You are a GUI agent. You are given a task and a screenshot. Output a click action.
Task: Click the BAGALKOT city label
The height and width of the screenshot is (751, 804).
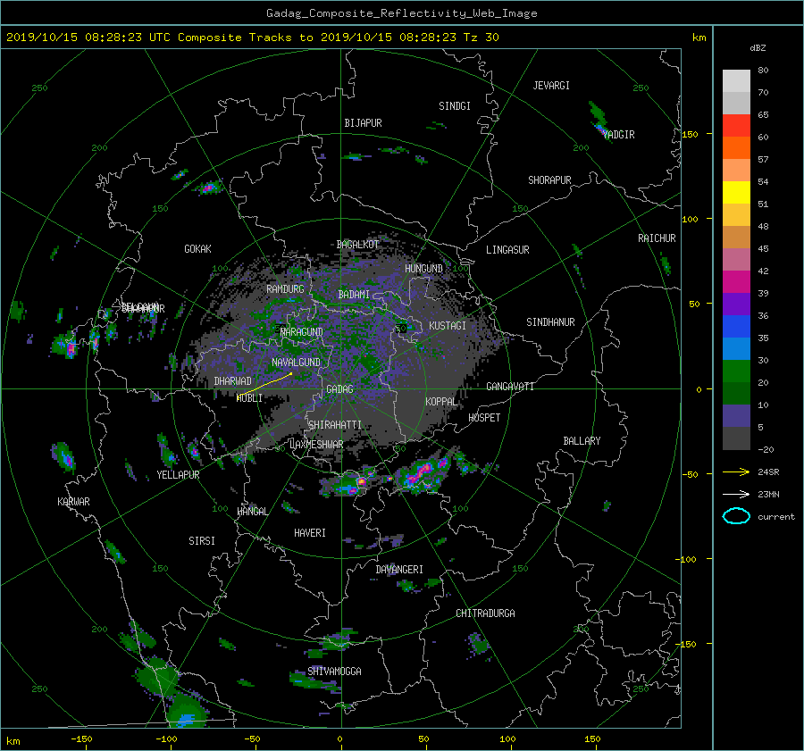click(x=358, y=245)
